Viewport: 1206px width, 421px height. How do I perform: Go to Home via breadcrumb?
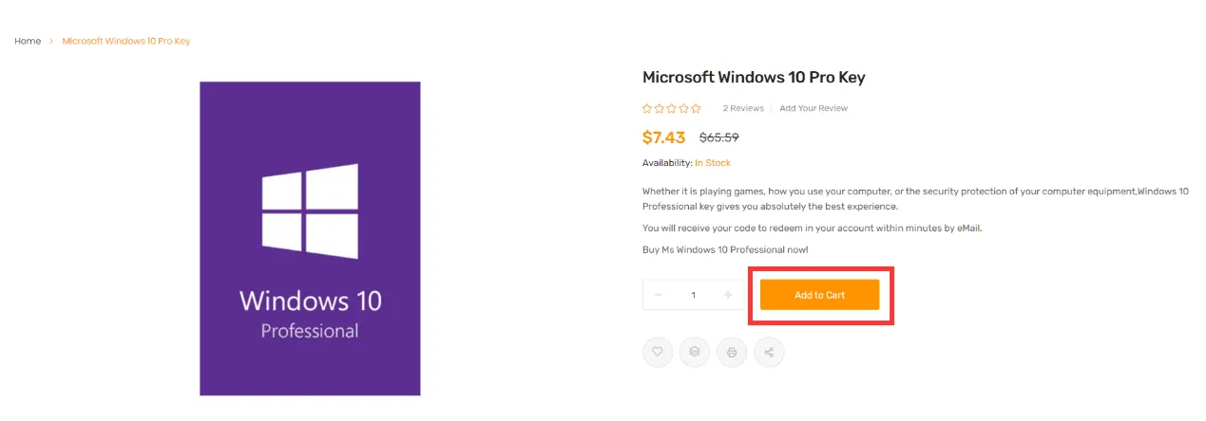coord(28,42)
